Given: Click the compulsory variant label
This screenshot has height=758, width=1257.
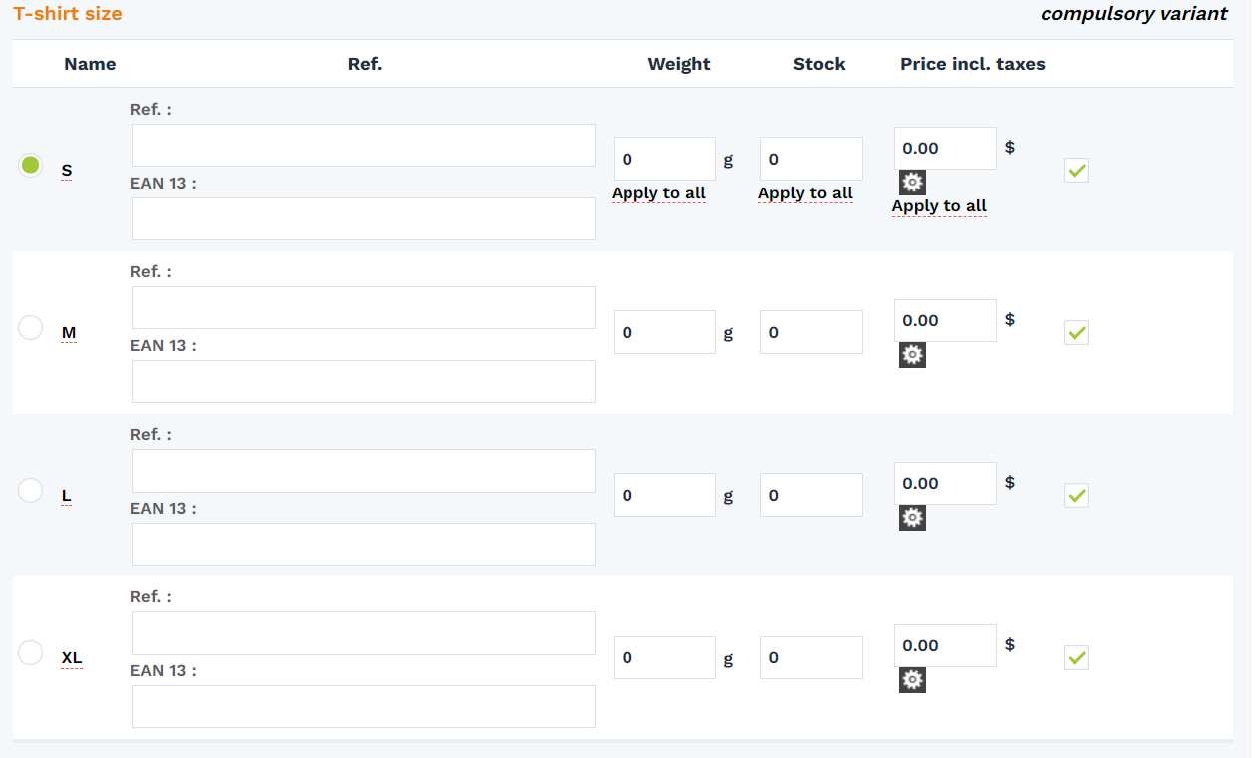Looking at the screenshot, I should [1134, 14].
